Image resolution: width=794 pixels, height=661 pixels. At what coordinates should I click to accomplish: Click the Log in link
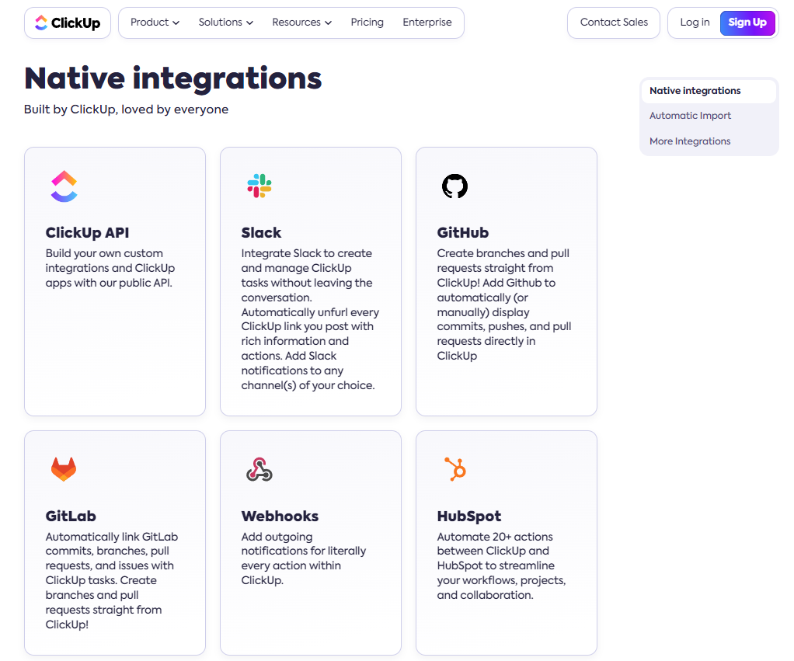[x=695, y=23]
